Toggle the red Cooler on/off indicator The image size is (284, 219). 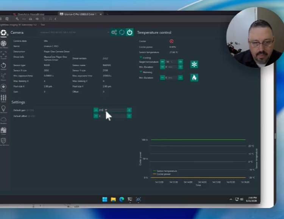pyautogui.click(x=171, y=41)
